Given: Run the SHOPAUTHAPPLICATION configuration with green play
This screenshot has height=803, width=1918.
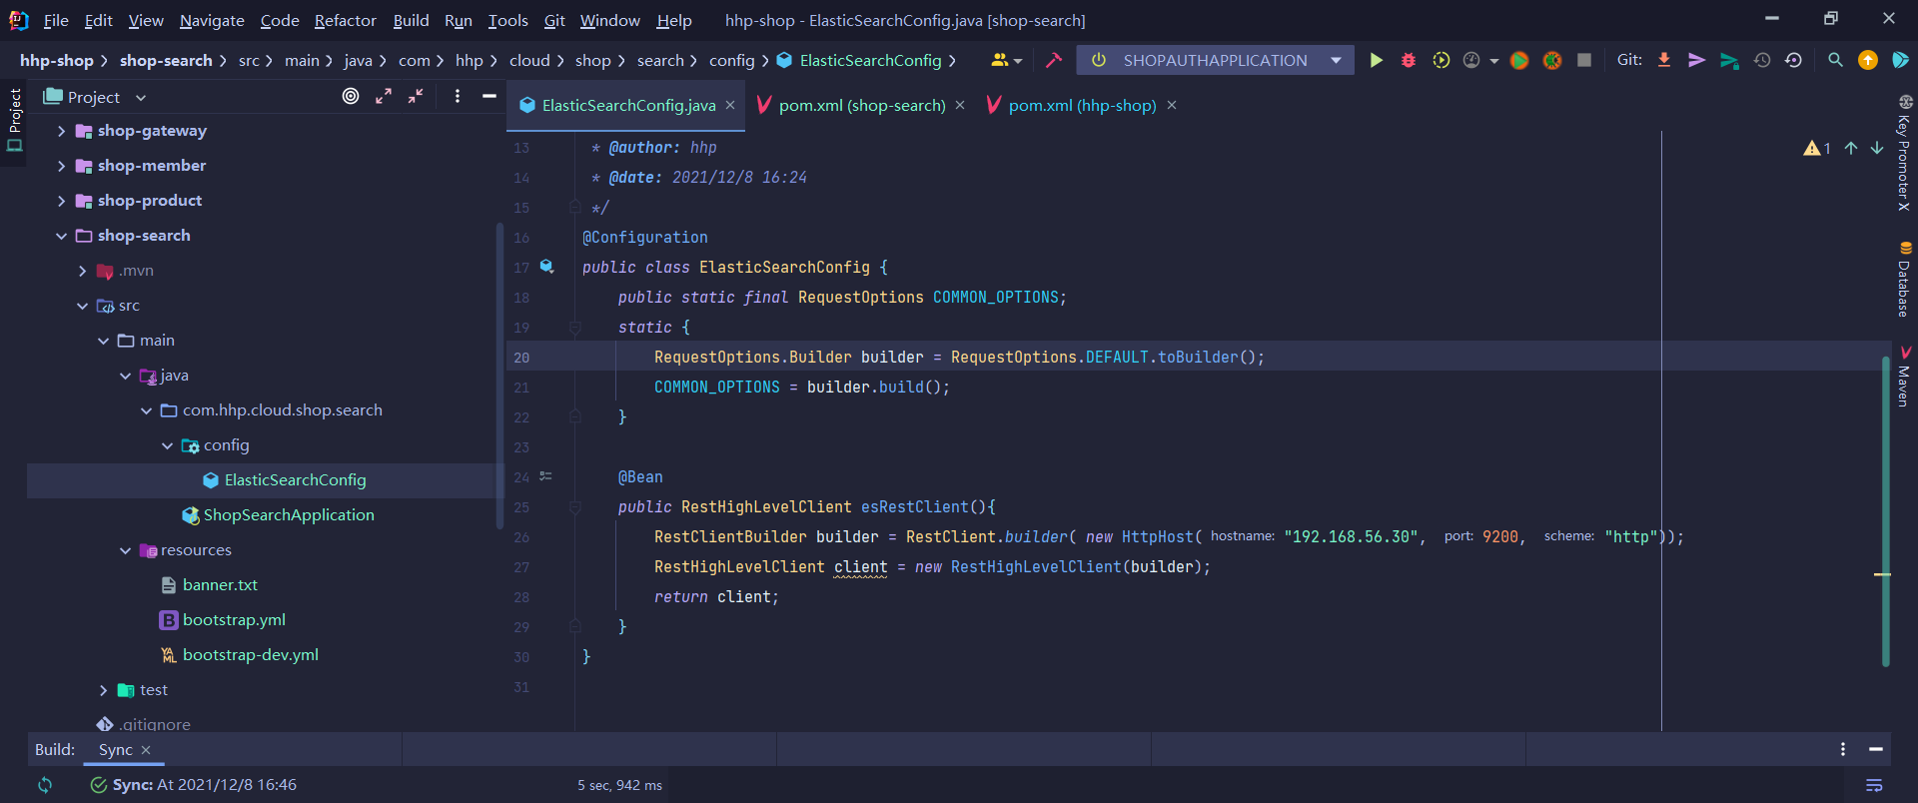Looking at the screenshot, I should click(x=1376, y=60).
